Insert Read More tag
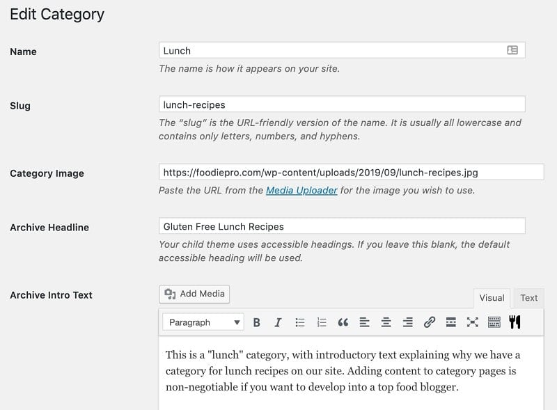Viewport: 557px width, 410px height. pos(450,322)
